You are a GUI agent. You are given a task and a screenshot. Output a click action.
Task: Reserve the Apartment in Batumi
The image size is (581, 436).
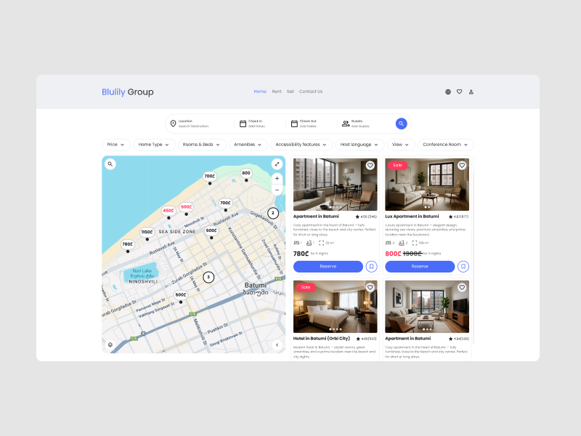pos(327,267)
